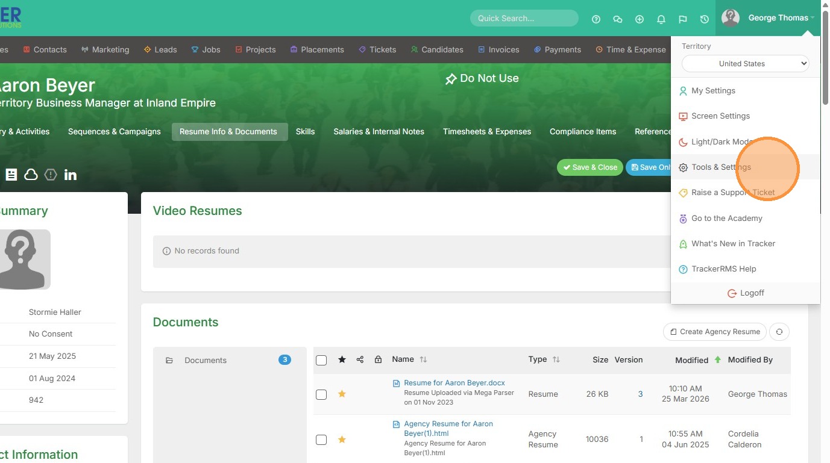
Task: Click the share column header icon
Action: pyautogui.click(x=360, y=359)
